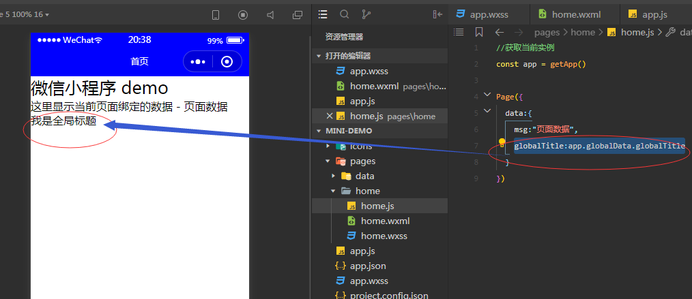Click the lightbulb quick-fix icon on line 7
The height and width of the screenshot is (299, 692).
(502, 142)
